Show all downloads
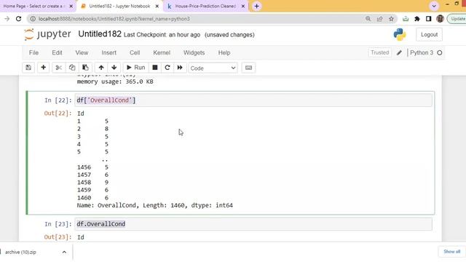466x262 pixels. point(451,252)
